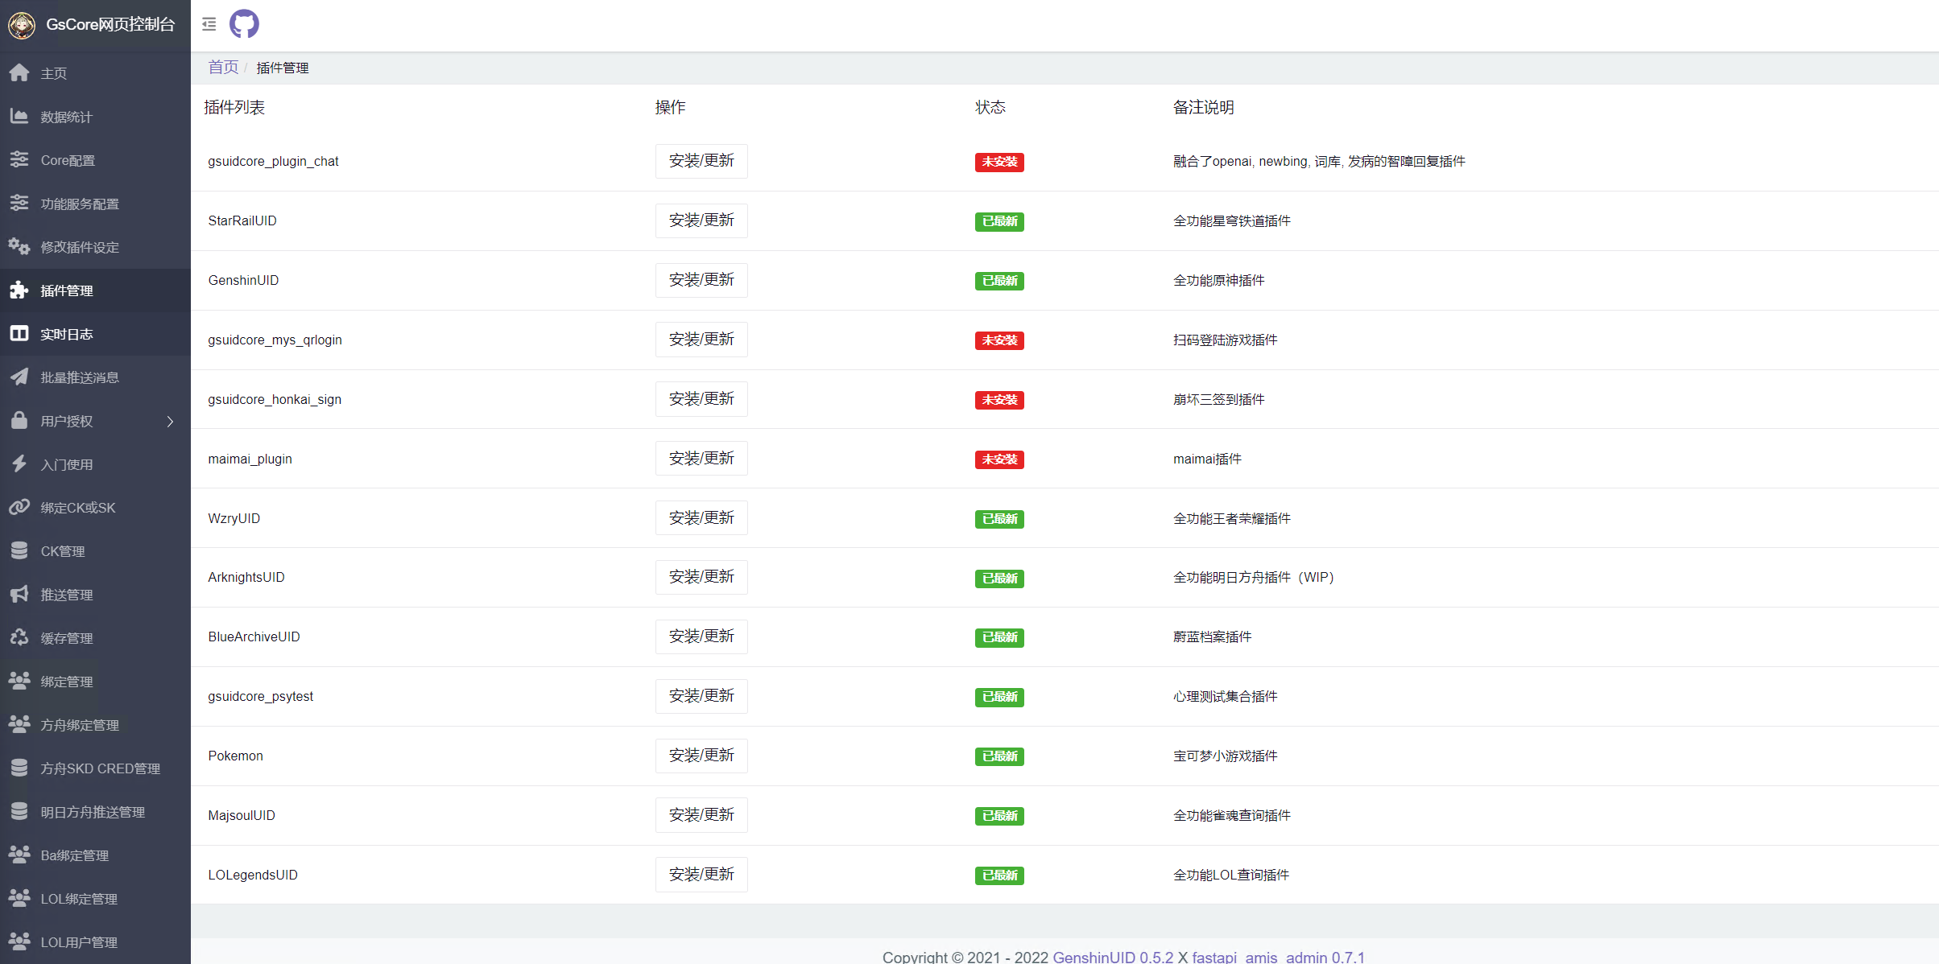Collapse the sidebar with the fold icon
The width and height of the screenshot is (1939, 964).
click(x=209, y=24)
